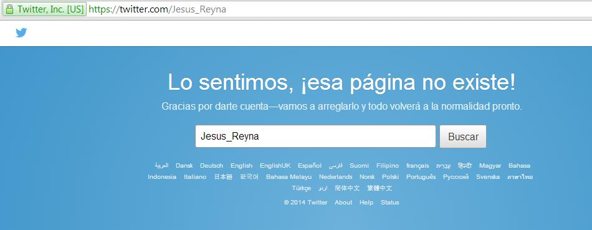The height and width of the screenshot is (230, 592).
Task: Open the Status footer link
Action: tap(389, 203)
